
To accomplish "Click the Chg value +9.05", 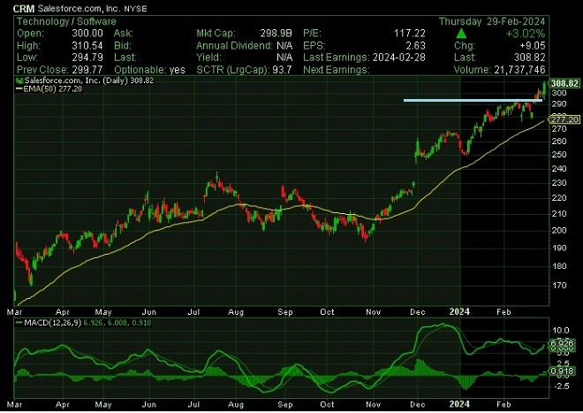I will click(533, 45).
